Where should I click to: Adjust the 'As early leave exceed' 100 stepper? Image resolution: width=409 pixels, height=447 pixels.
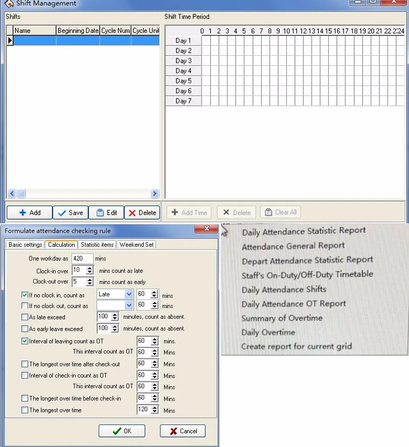pos(115,328)
